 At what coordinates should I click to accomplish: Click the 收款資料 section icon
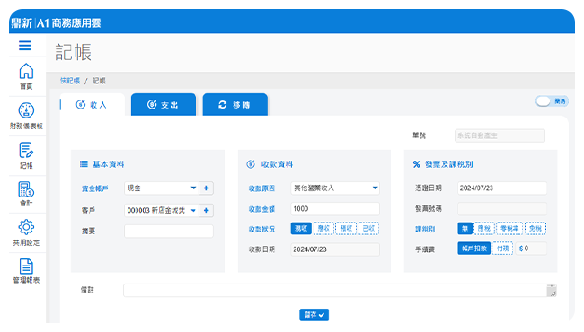click(x=251, y=164)
